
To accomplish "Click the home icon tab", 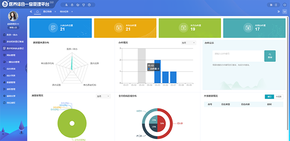I will (x=37, y=12).
